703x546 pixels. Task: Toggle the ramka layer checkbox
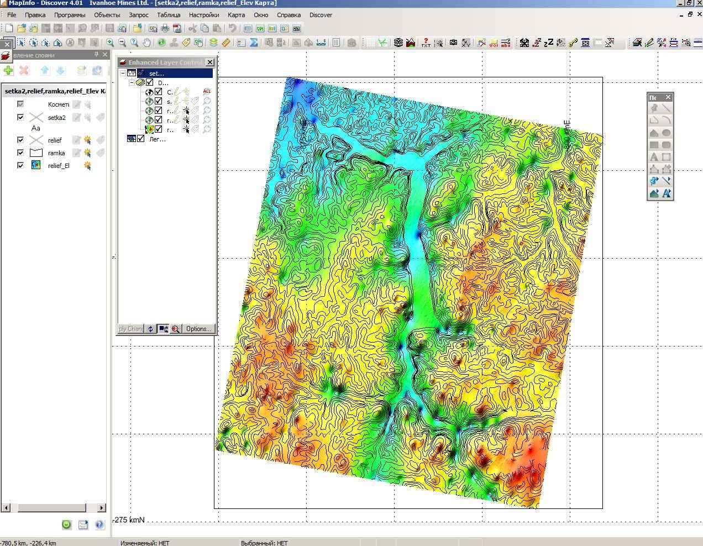(x=20, y=153)
